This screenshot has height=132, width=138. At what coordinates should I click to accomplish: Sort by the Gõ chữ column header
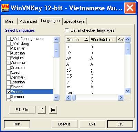pyautogui.click(x=77, y=40)
